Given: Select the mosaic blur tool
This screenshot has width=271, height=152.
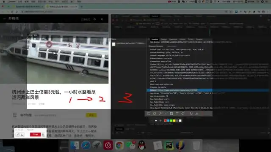Looking at the screenshot, I should click(x=171, y=114).
